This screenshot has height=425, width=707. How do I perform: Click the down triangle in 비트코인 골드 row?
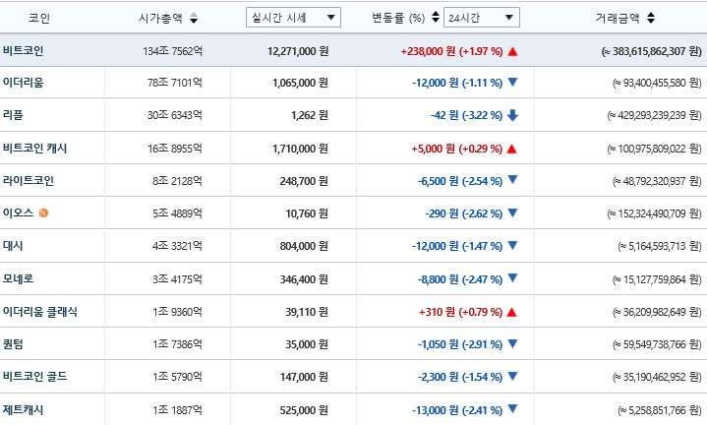coord(512,376)
